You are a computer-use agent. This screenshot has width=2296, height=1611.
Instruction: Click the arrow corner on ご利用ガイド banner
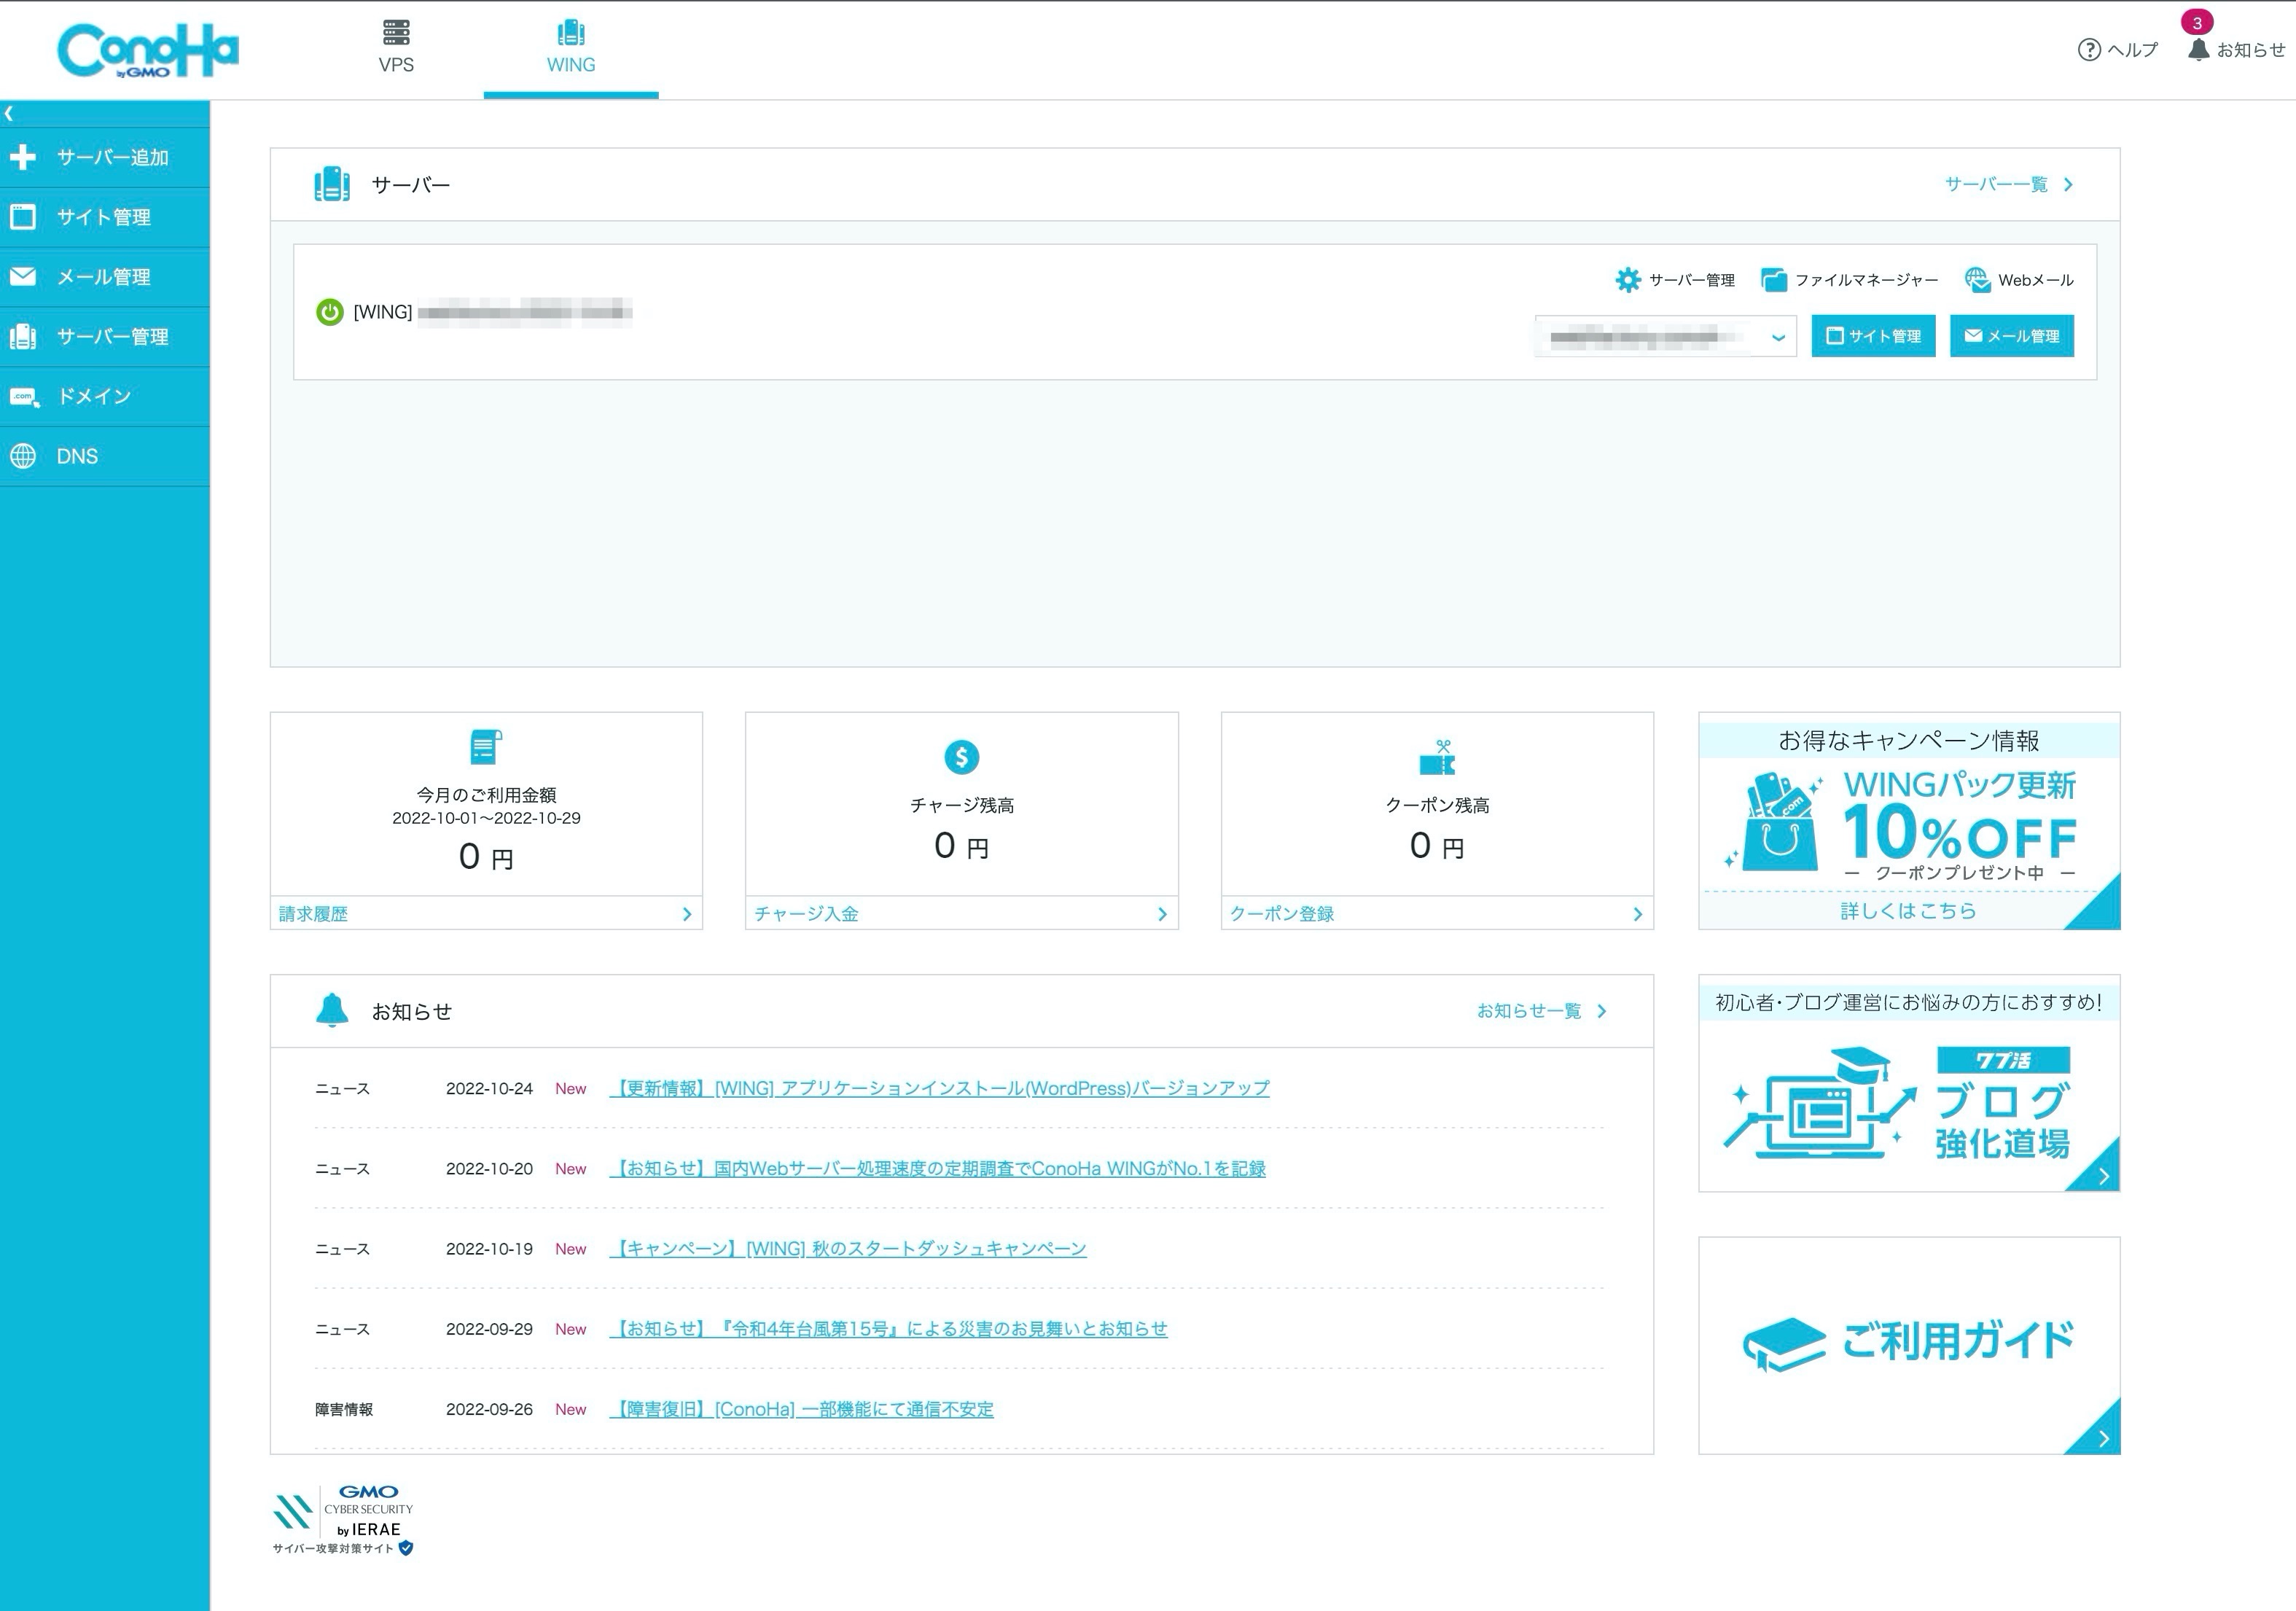pyautogui.click(x=2101, y=1436)
